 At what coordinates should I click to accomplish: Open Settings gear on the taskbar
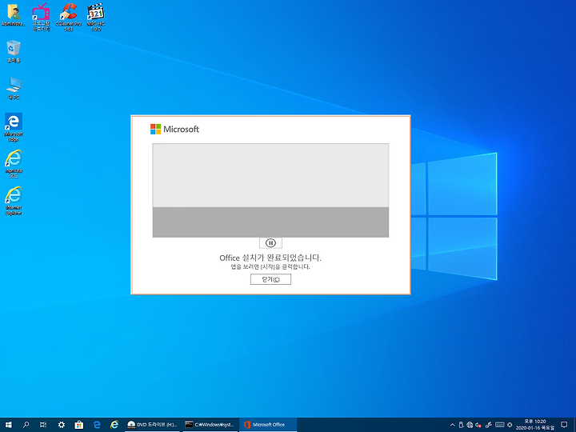pyautogui.click(x=62, y=425)
